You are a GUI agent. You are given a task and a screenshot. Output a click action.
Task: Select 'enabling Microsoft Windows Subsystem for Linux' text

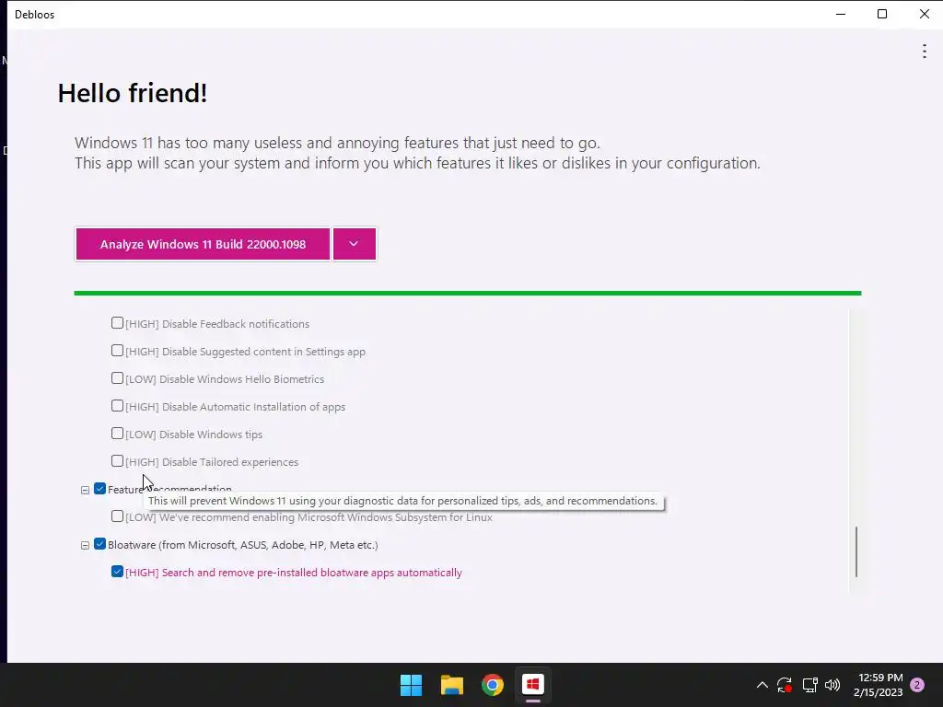[372, 517]
